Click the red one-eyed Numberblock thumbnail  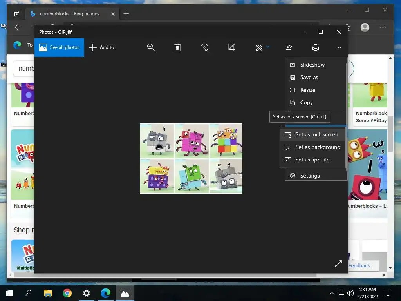(x=368, y=165)
